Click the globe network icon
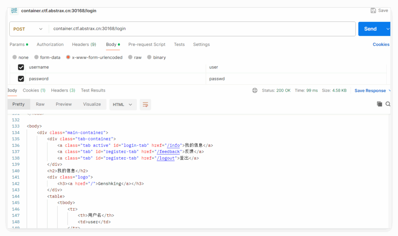 (x=255, y=90)
